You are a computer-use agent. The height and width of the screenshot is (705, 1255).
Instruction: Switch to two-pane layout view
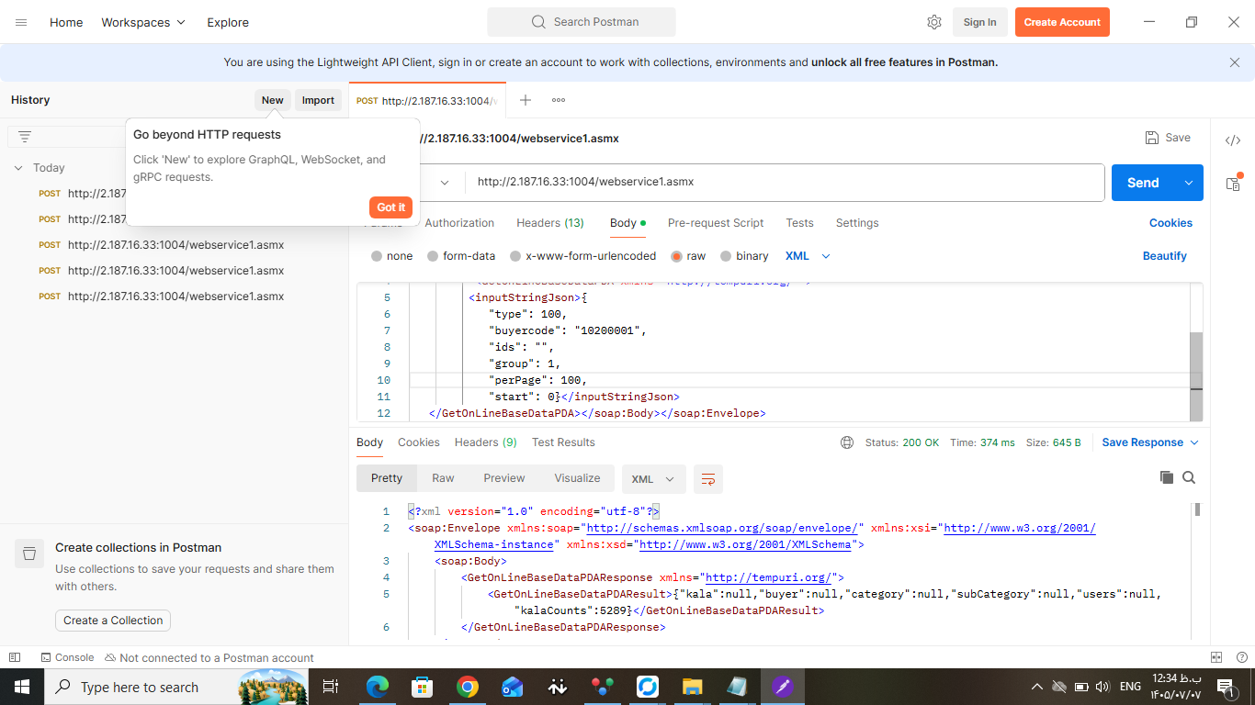click(1216, 657)
